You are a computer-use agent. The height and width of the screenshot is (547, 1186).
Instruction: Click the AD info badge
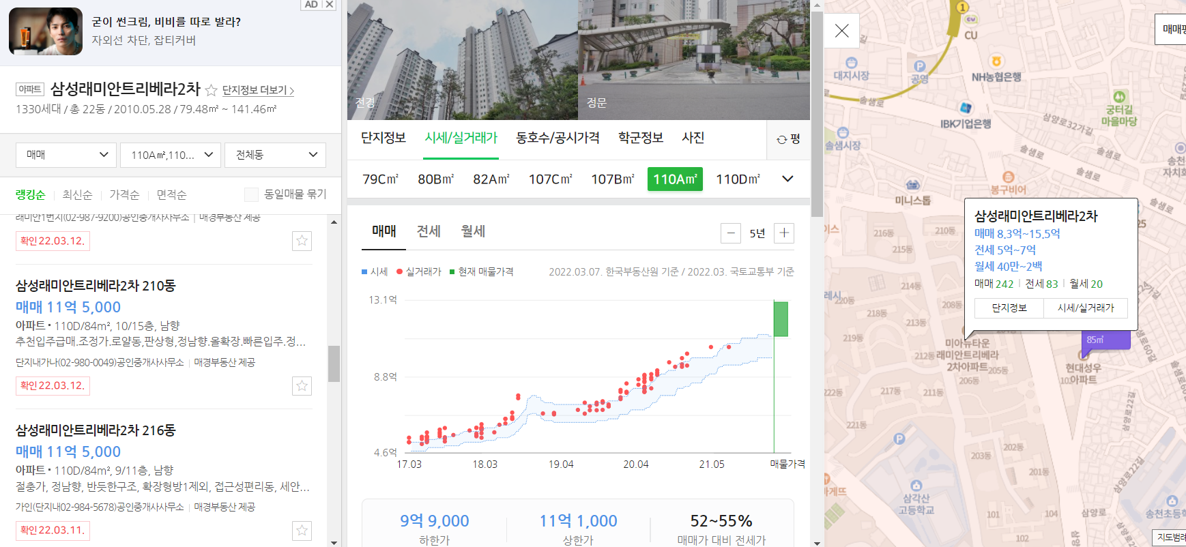(x=311, y=4)
